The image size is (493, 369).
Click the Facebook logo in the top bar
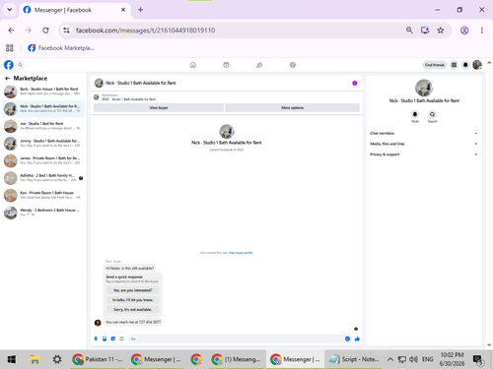(x=9, y=65)
